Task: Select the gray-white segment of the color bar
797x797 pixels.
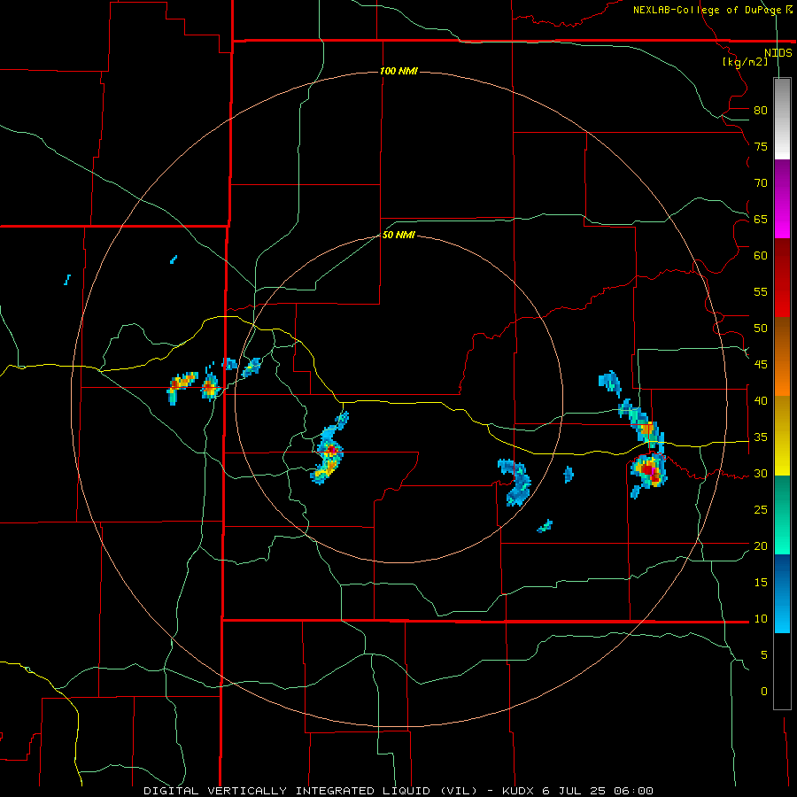Action: [782, 119]
